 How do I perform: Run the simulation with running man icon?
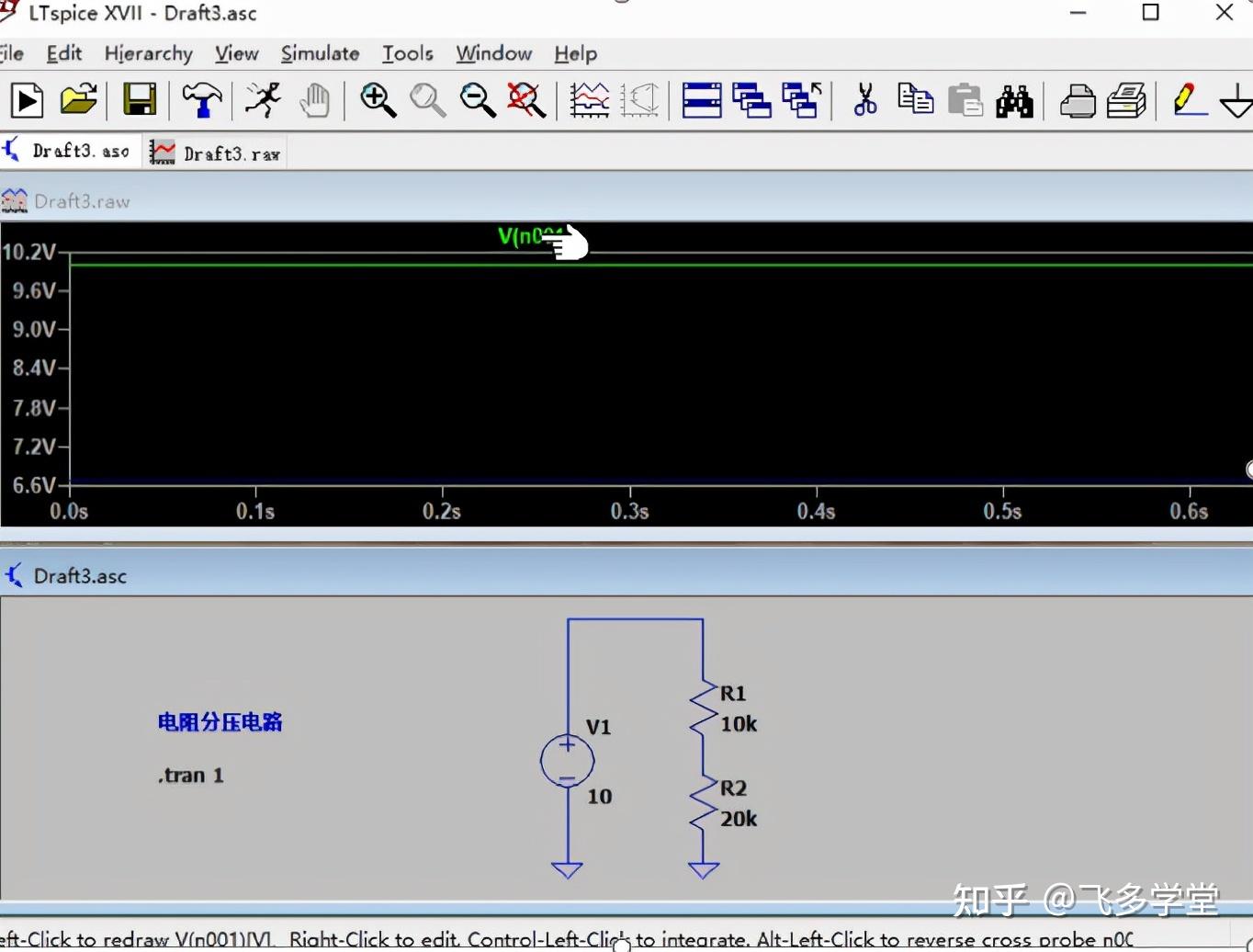[x=262, y=100]
